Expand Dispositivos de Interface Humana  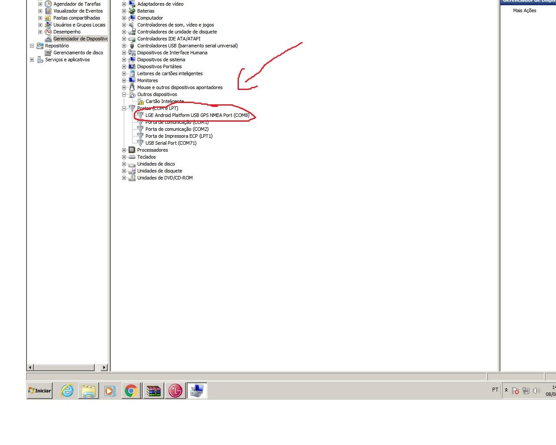point(124,53)
